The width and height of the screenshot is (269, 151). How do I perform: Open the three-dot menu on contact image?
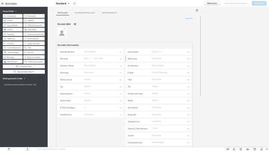pos(64,28)
